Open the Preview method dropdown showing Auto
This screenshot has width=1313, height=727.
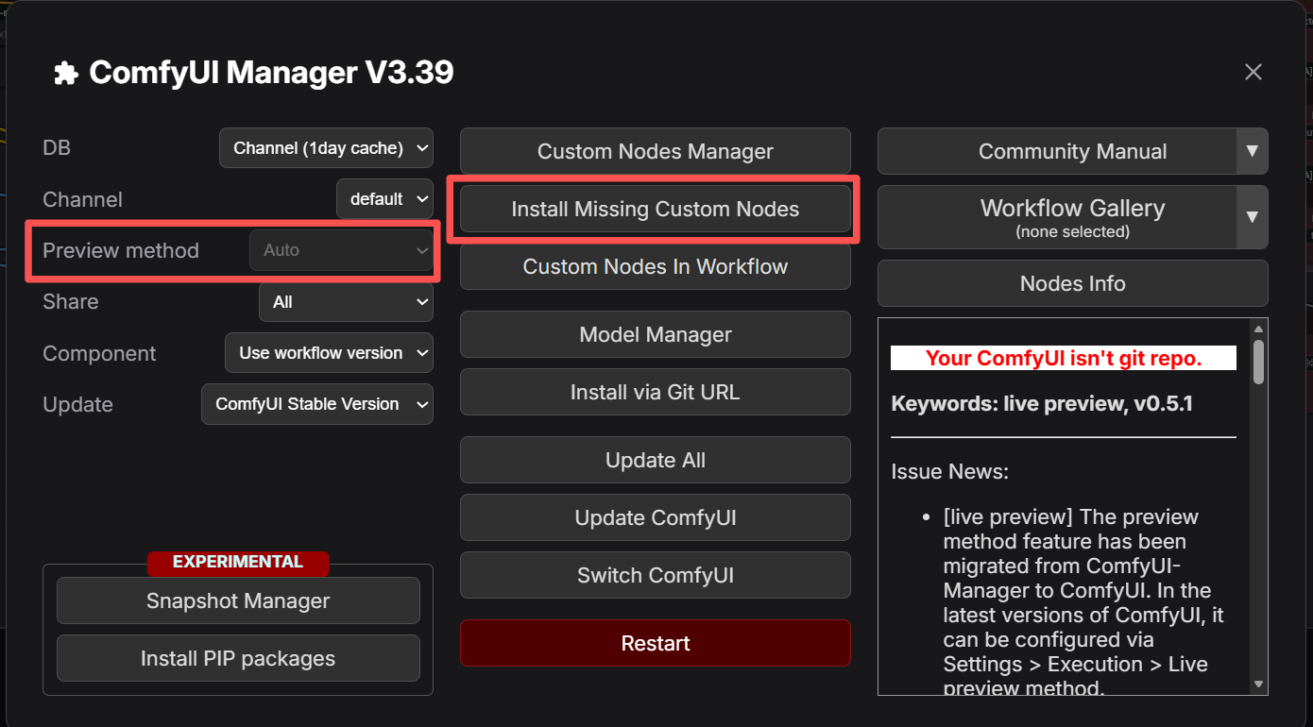(x=341, y=250)
